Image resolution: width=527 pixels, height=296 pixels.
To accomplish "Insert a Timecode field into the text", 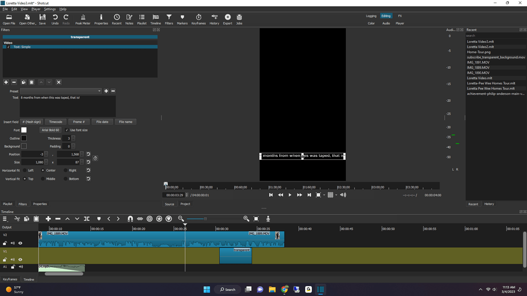I will pyautogui.click(x=56, y=121).
